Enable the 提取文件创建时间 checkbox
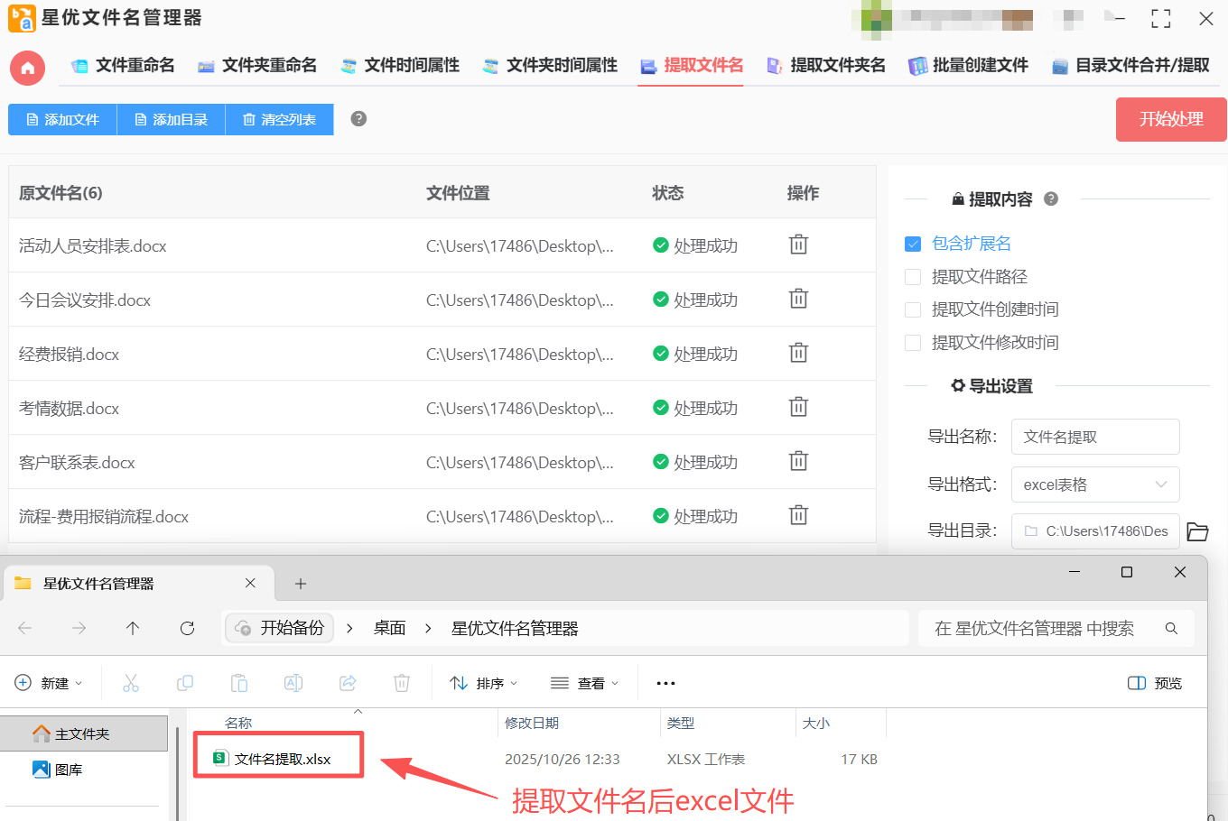 [913, 309]
